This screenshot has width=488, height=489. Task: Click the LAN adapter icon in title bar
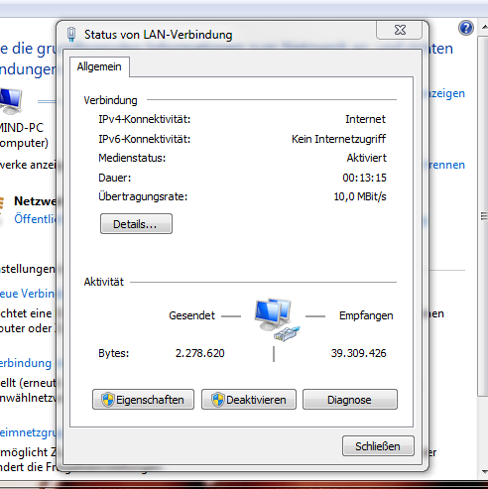click(x=71, y=35)
